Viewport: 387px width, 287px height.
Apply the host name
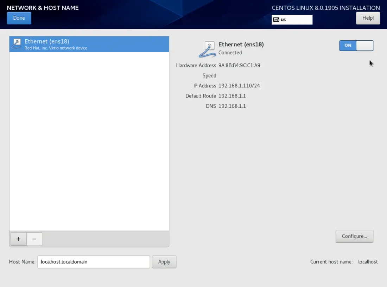pyautogui.click(x=164, y=262)
